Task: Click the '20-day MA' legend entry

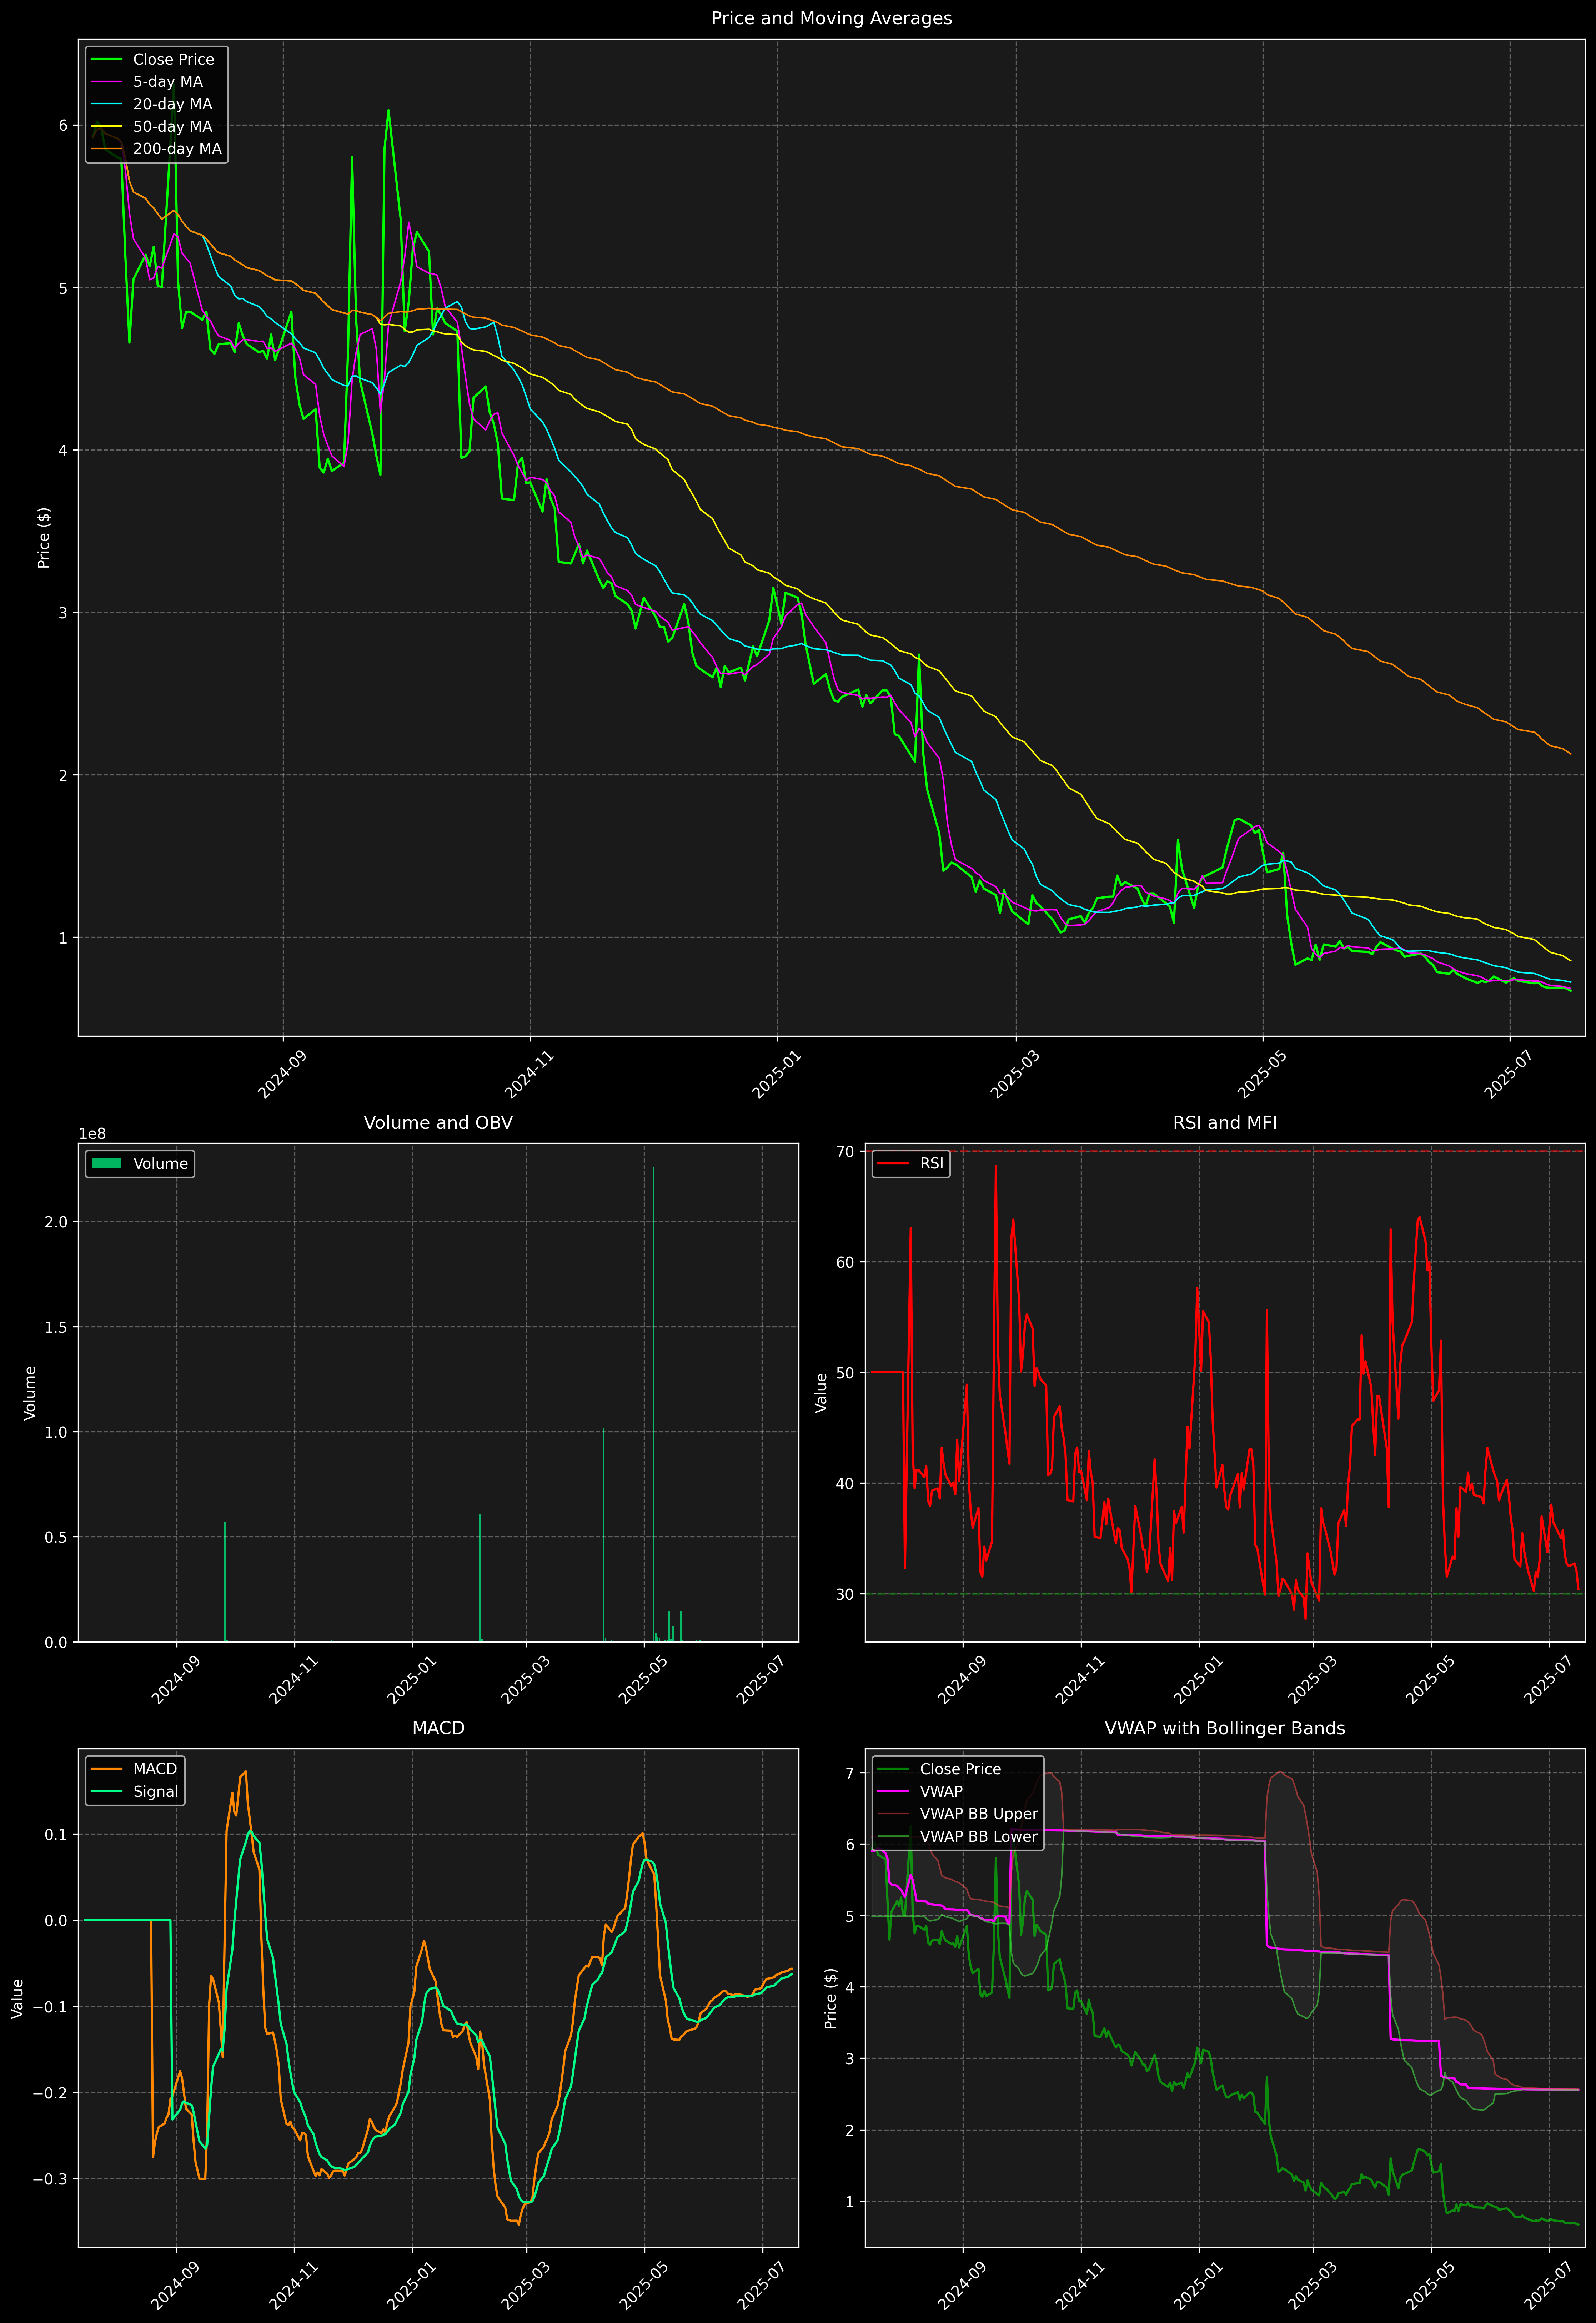Action: [152, 104]
